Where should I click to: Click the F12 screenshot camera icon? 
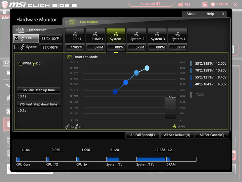coord(180,5)
